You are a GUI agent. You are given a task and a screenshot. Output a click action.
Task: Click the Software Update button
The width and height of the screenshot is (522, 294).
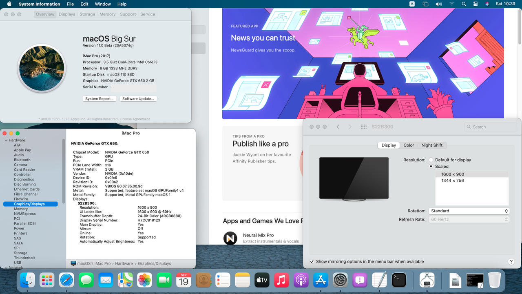(138, 99)
